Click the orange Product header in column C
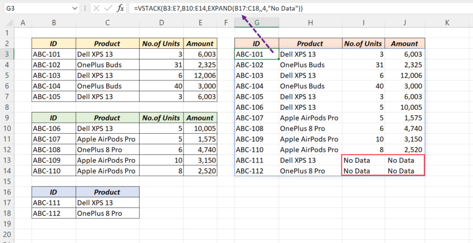This screenshot has width=473, height=243. (107, 44)
